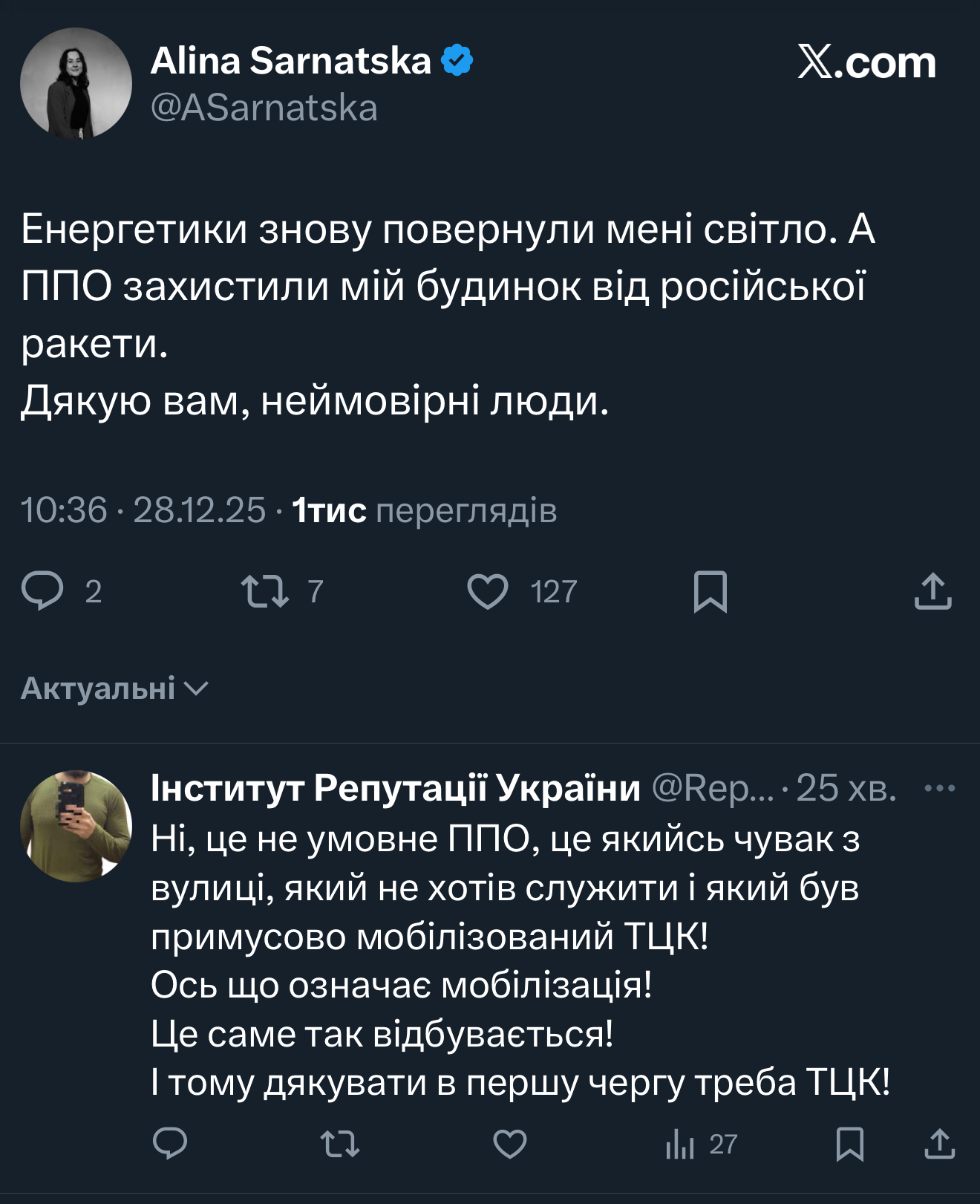The width and height of the screenshot is (980, 1204).
Task: Like the reply about ТЦК
Action: tap(510, 1144)
